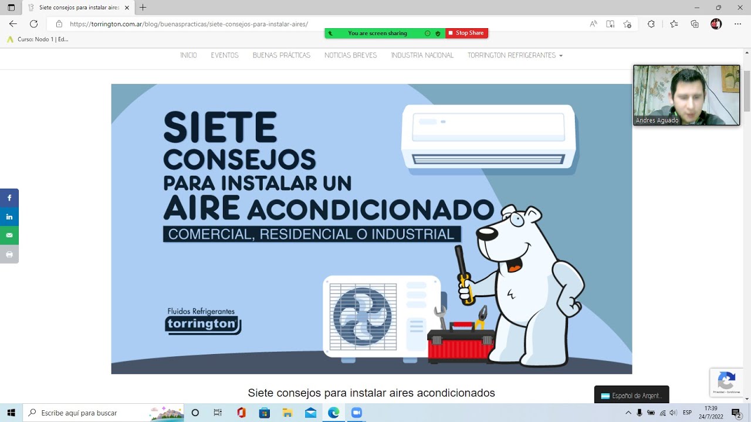Refresh the page with reload button
Screen dimensions: 751x422
[x=33, y=24]
